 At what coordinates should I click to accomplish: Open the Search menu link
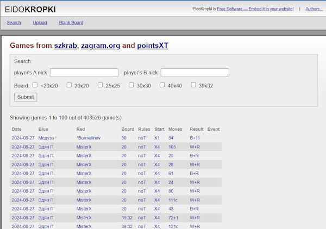click(x=14, y=23)
